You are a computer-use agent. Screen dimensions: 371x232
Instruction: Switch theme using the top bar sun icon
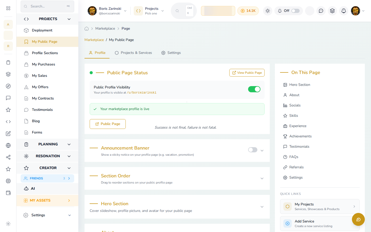[268, 11]
